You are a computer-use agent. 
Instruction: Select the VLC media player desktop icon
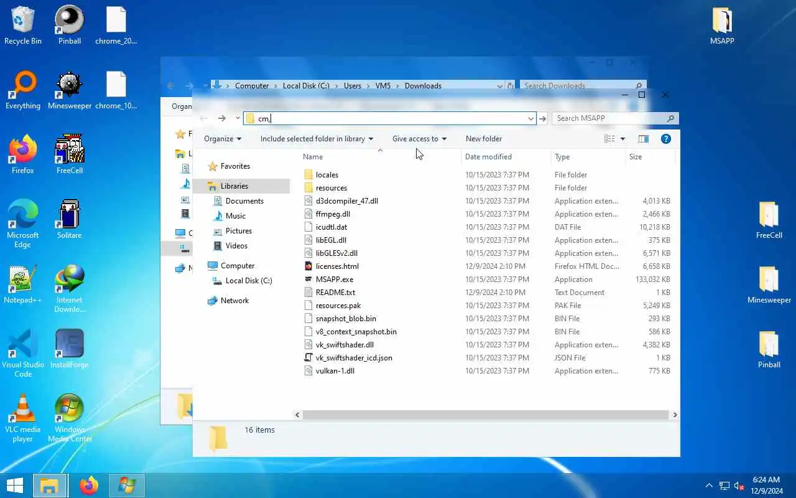pyautogui.click(x=23, y=418)
